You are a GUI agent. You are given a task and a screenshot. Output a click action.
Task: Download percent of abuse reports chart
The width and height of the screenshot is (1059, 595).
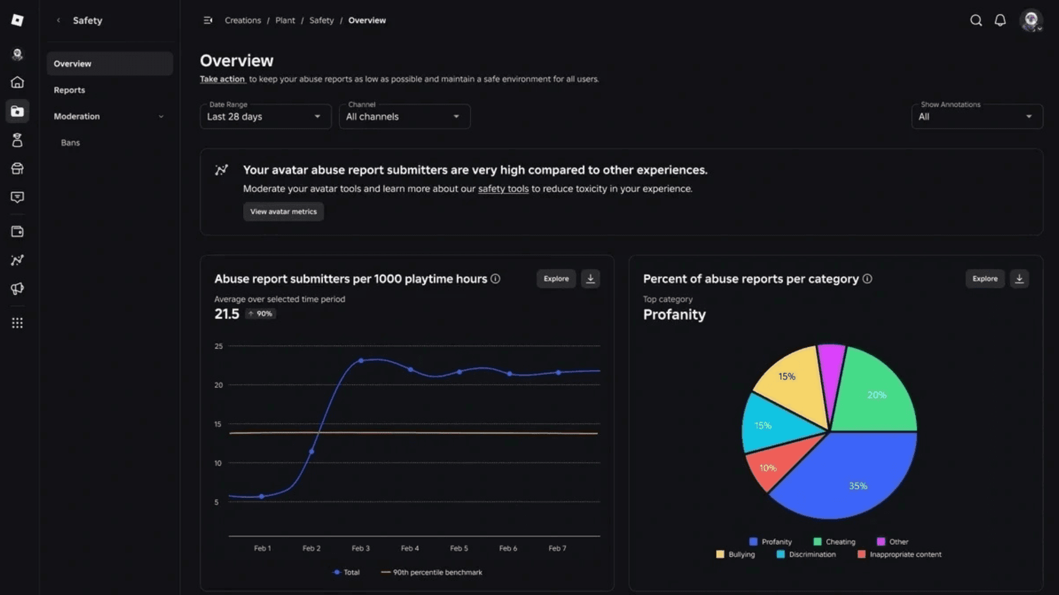coord(1019,279)
